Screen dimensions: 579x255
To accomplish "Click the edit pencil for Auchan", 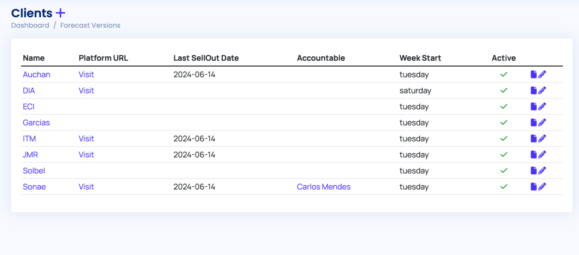I will pos(542,75).
